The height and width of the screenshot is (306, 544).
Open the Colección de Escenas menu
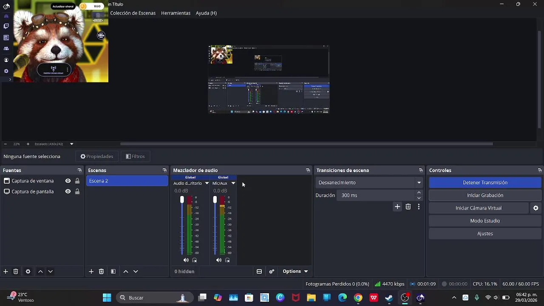pos(133,13)
